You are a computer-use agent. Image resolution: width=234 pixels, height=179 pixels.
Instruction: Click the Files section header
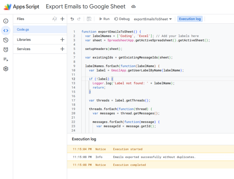[x=20, y=19]
